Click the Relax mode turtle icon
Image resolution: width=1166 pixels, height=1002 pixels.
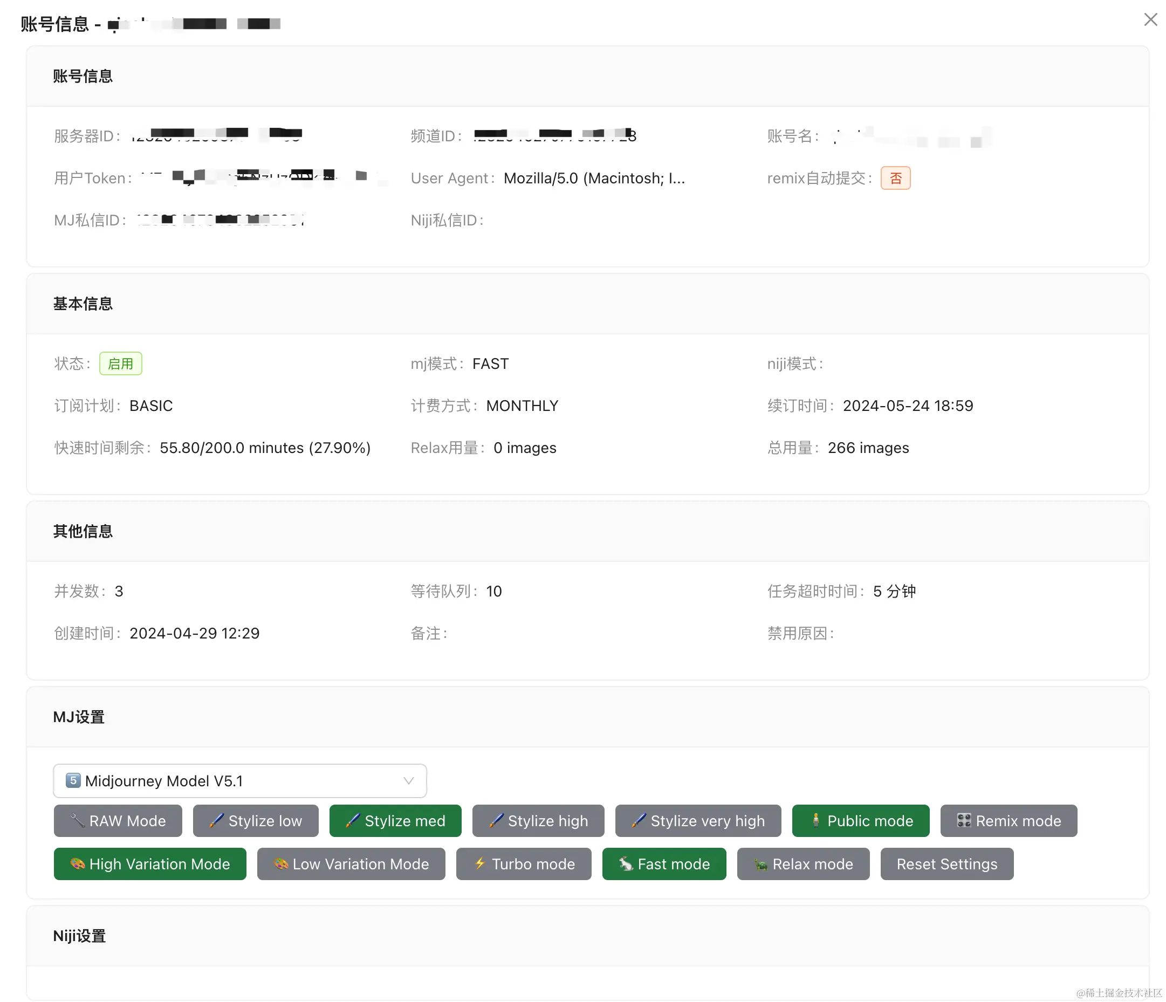(761, 864)
